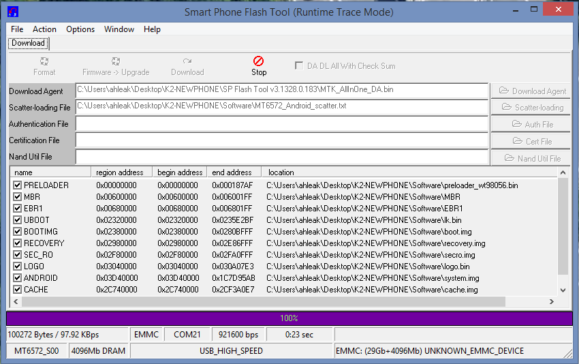579x364 pixels.
Task: Close the Smart Phone Flash Tool window
Action: [x=559, y=10]
